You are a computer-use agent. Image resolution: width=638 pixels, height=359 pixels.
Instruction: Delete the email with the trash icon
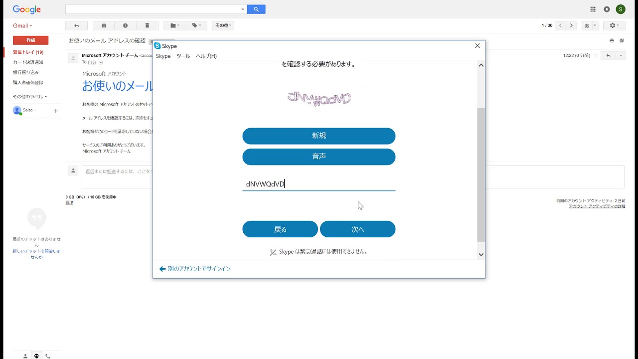tap(147, 25)
